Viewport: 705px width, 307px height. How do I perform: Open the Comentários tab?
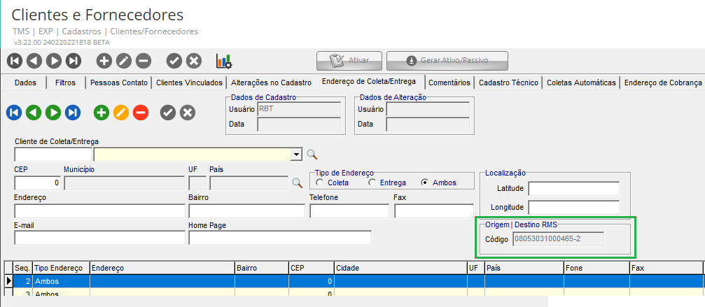coord(449,83)
